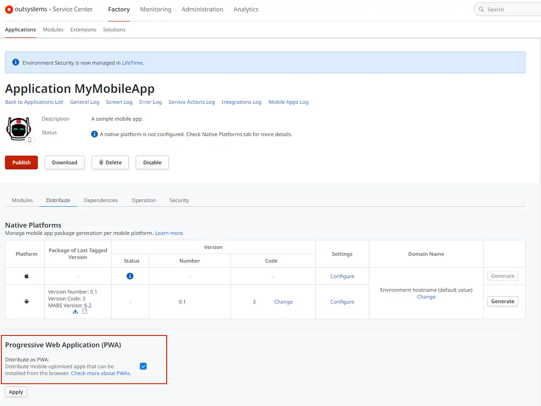Click the iOS status info icon in table

point(130,276)
